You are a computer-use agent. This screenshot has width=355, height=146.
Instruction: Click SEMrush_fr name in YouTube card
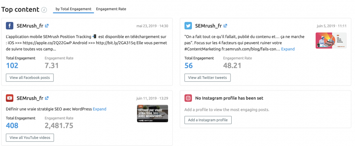tap(30, 98)
